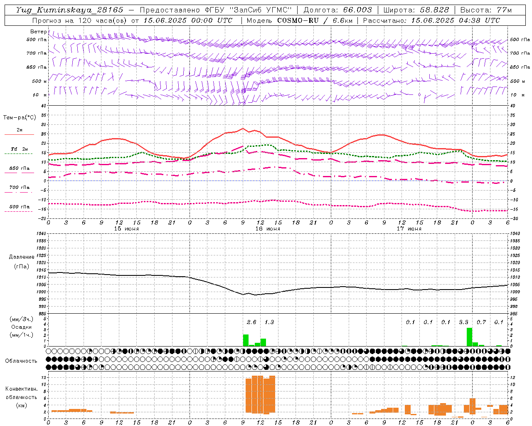Click the green precipitation bar below 2.6
532x426 pixels.
coord(246,340)
